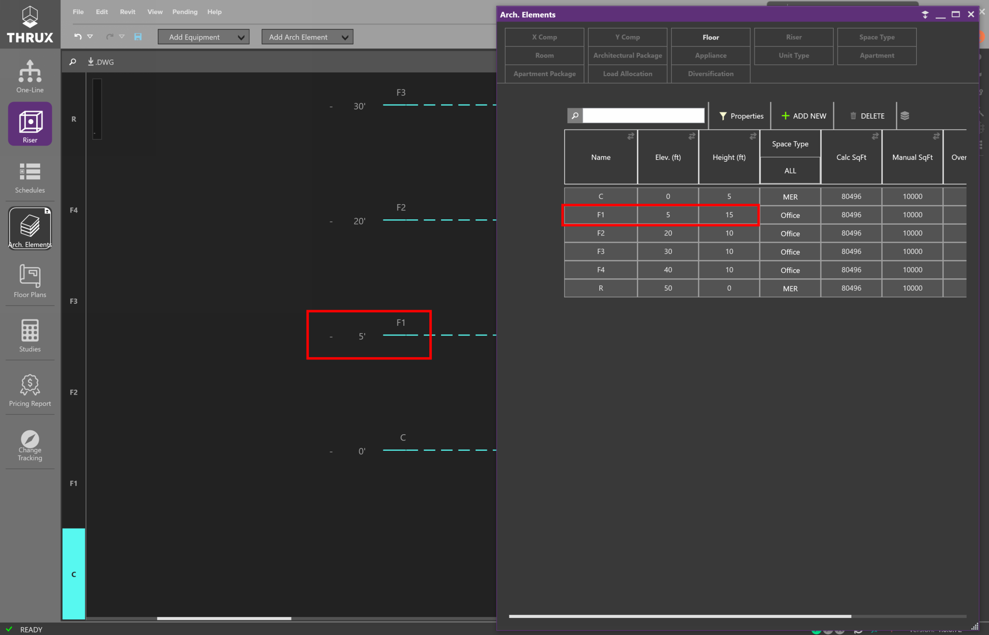Switch to the X Comp tab
This screenshot has width=989, height=635.
point(545,37)
